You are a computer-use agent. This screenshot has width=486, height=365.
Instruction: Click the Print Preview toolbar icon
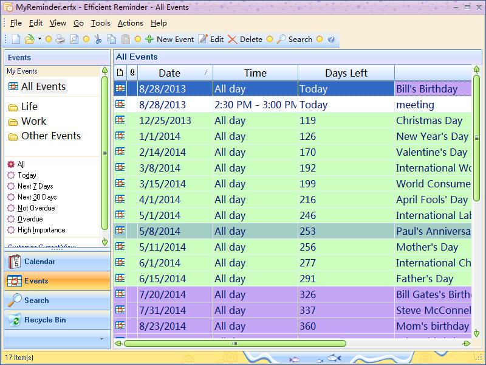[x=74, y=39]
